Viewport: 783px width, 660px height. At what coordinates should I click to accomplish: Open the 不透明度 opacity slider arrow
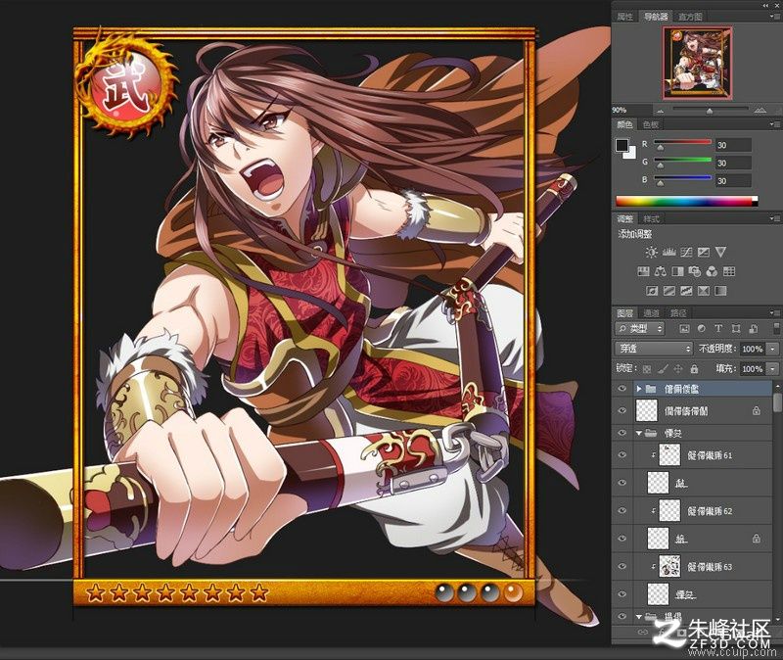click(x=773, y=349)
